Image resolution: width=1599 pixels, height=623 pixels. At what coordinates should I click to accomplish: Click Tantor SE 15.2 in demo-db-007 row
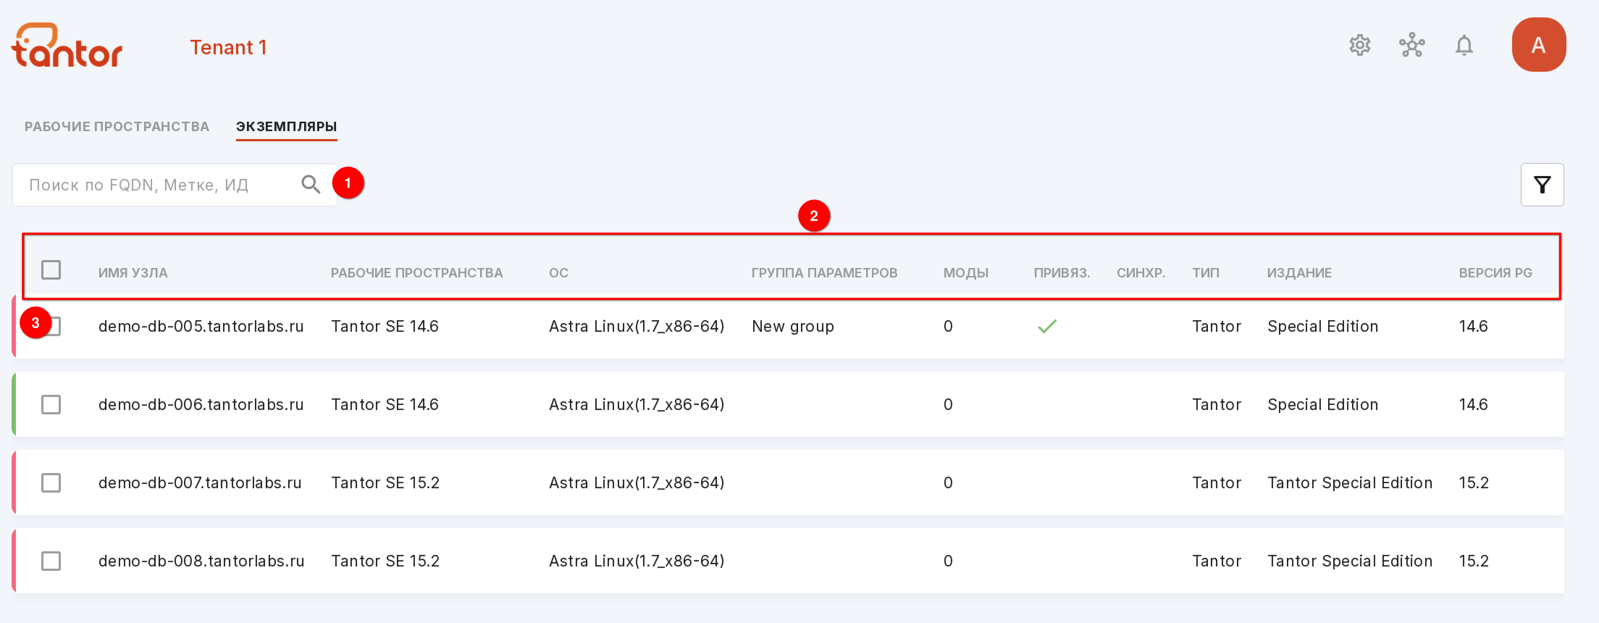click(385, 482)
